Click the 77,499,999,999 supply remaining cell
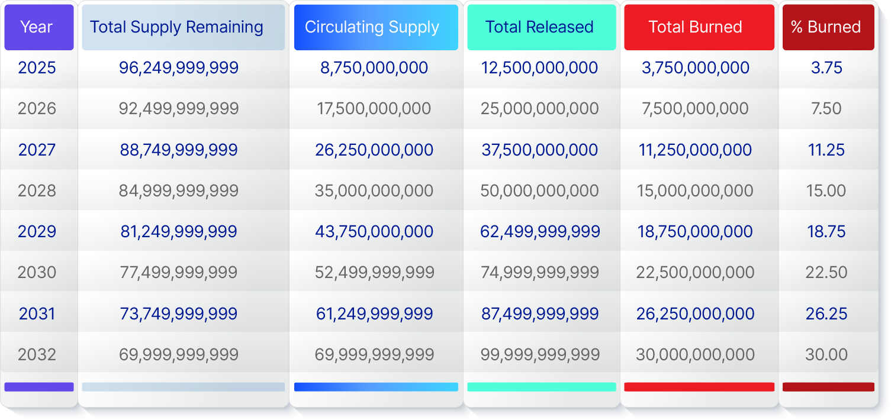 (x=179, y=273)
